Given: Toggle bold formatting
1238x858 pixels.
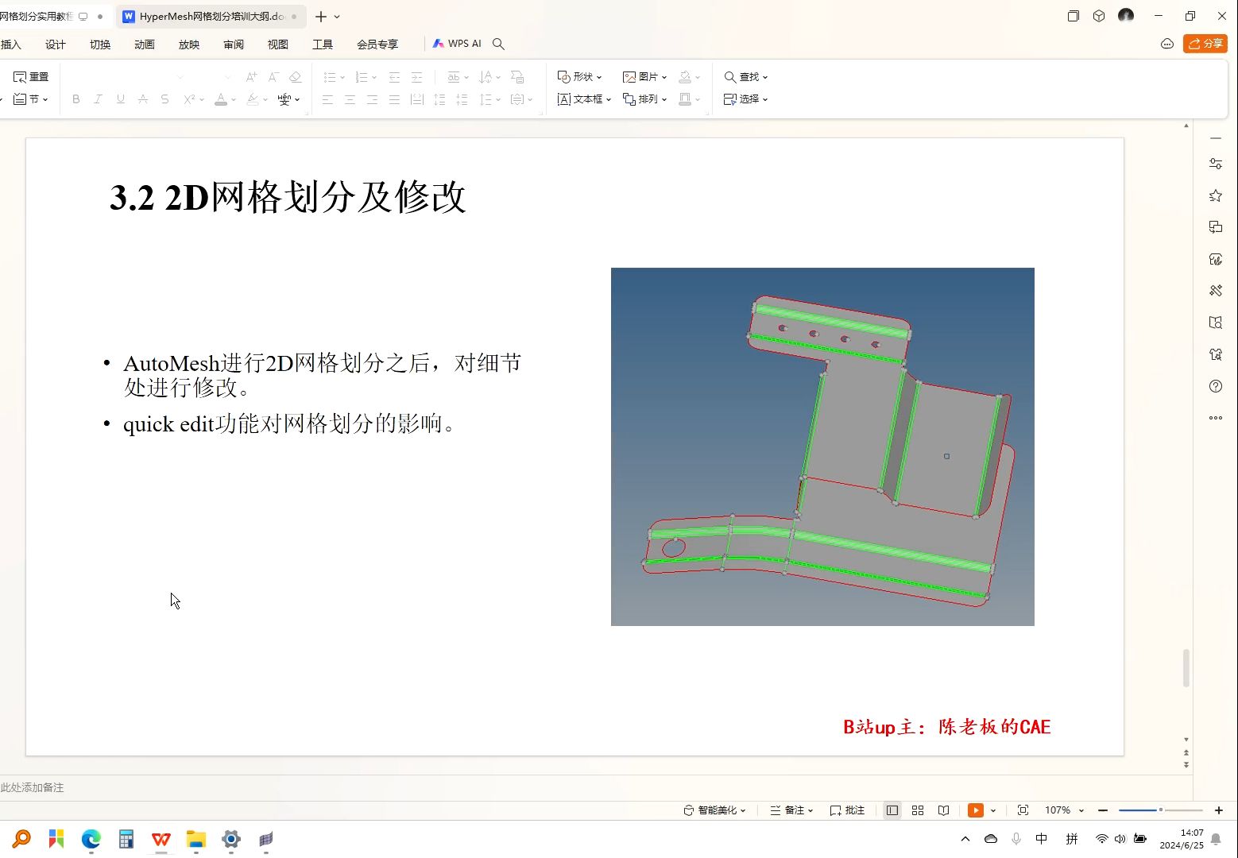Looking at the screenshot, I should pos(75,99).
